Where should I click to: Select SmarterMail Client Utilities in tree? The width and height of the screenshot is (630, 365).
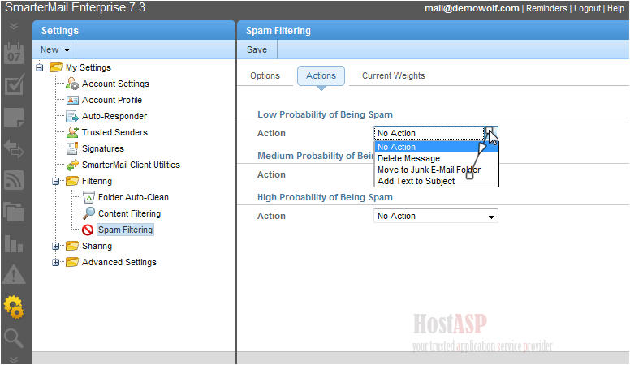pos(131,165)
